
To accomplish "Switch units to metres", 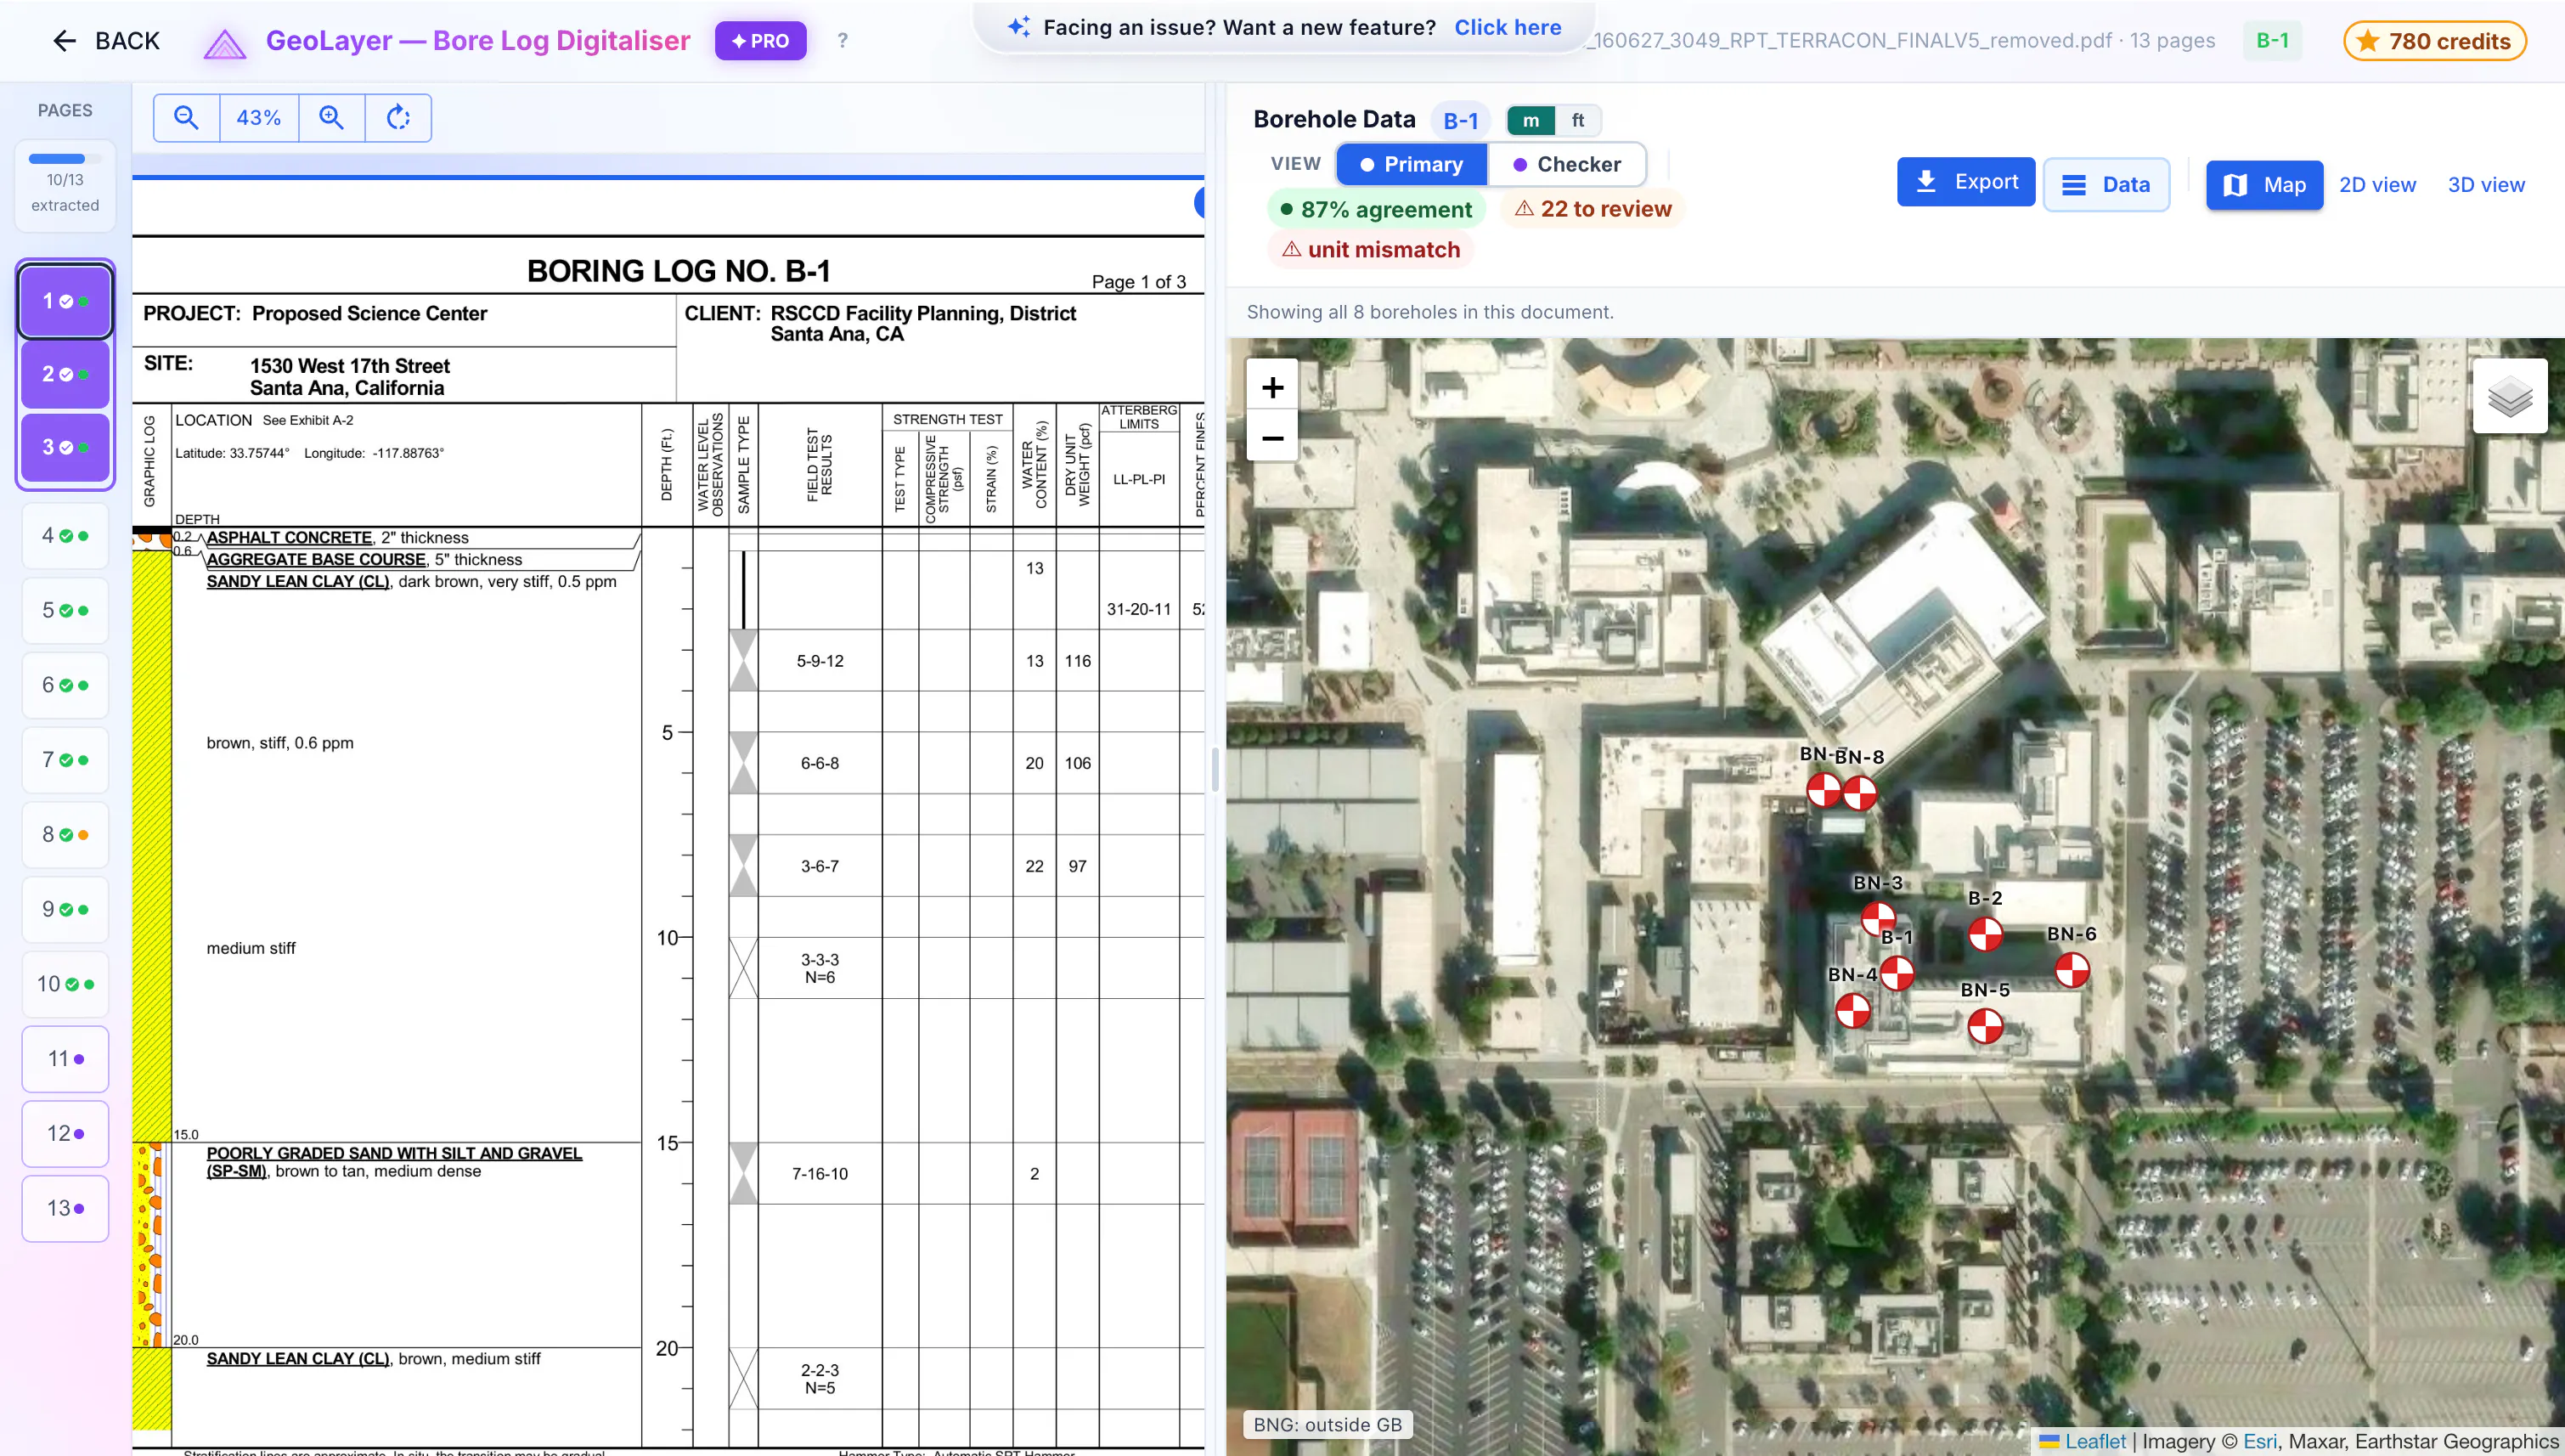I will [x=1531, y=120].
